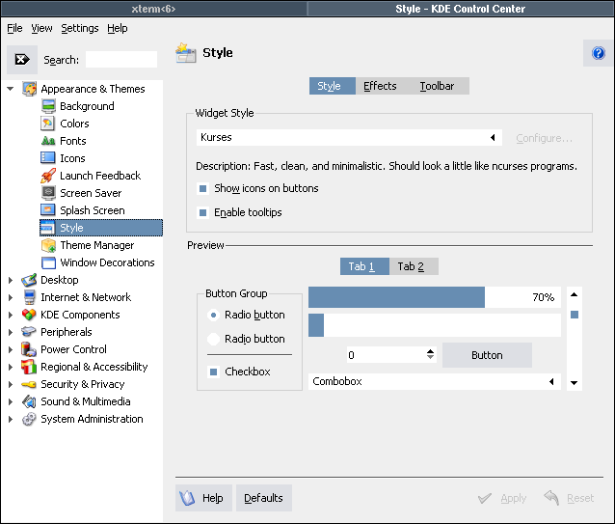Click the Power Control icon
615x524 pixels.
pyautogui.click(x=29, y=349)
